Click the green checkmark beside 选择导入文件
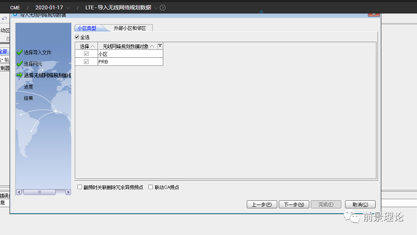This screenshot has width=417, height=235. pos(19,52)
